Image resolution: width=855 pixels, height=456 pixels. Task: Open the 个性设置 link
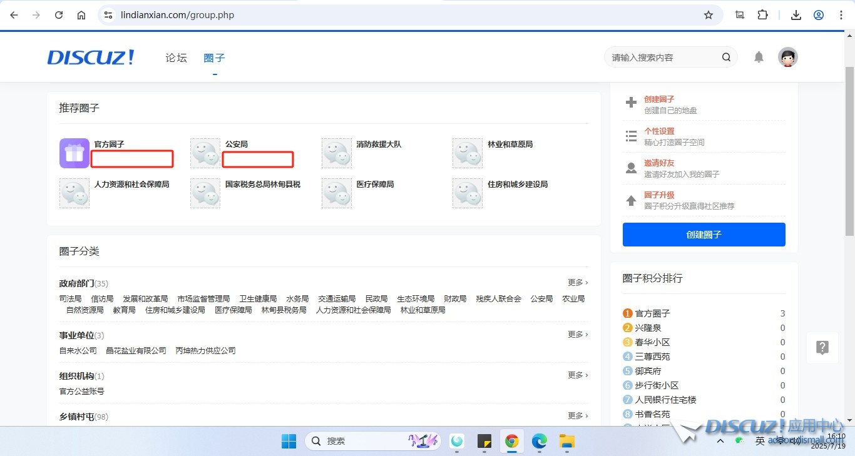tap(659, 131)
